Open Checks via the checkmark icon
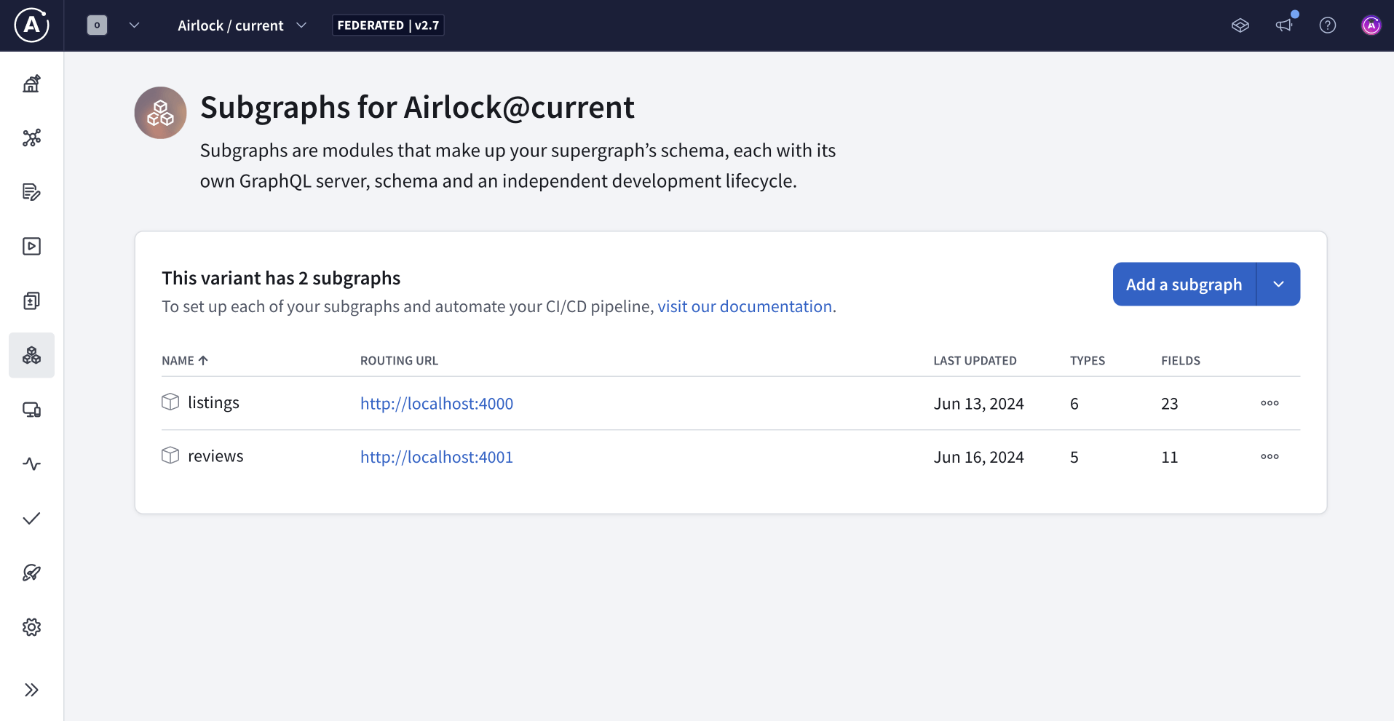 [31, 518]
